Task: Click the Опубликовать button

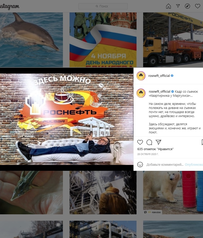Action: click(194, 164)
